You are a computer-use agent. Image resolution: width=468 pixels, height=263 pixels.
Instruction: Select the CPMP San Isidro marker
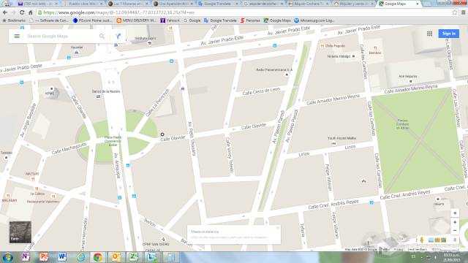(163, 239)
